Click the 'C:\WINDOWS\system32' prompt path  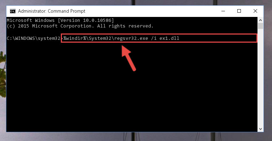(x=34, y=38)
